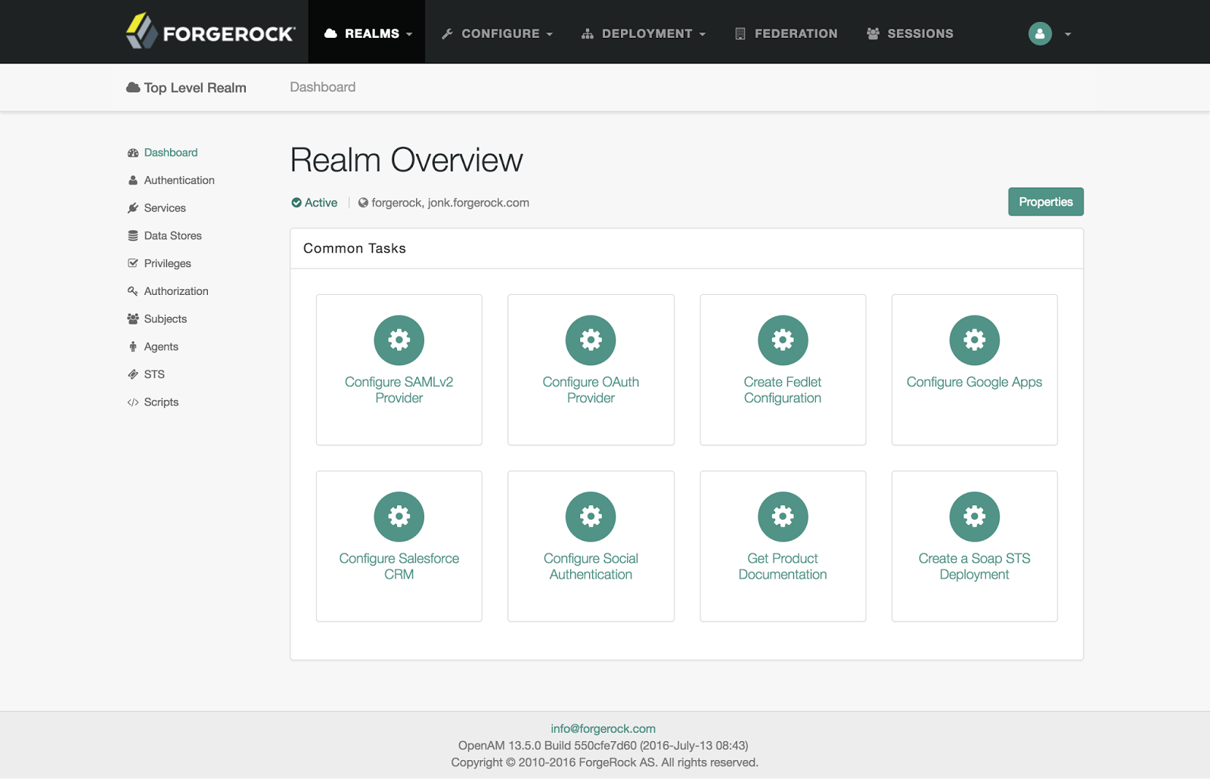The image size is (1210, 779).
Task: Click the gear icon for Get Product Documentation
Action: tap(783, 517)
